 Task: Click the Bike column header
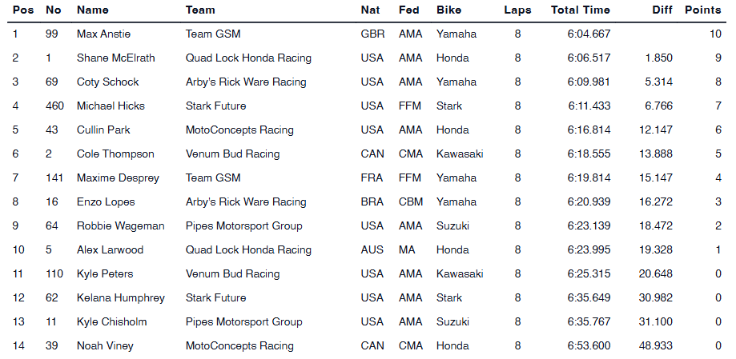(448, 10)
